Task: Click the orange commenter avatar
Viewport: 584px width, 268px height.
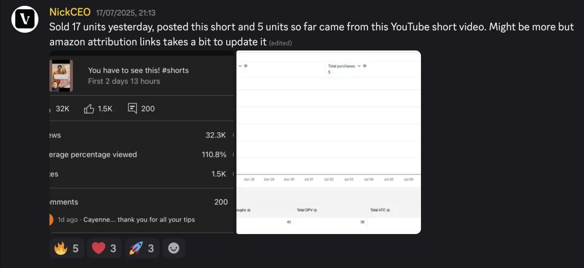Action: point(51,219)
